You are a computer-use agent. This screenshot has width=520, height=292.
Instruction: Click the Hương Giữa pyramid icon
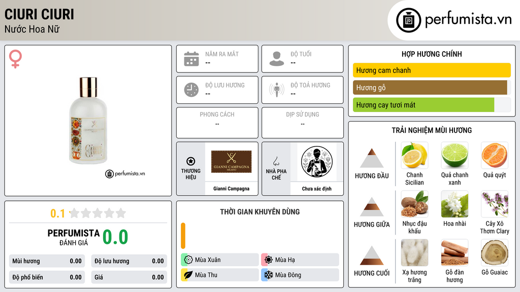pos(372,207)
